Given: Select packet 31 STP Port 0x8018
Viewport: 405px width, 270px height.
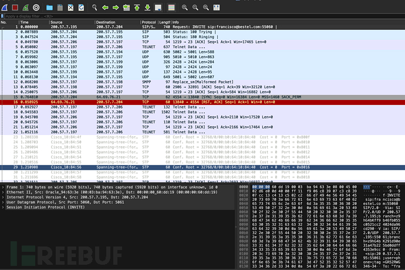Looking at the screenshot, I should 203,177.
